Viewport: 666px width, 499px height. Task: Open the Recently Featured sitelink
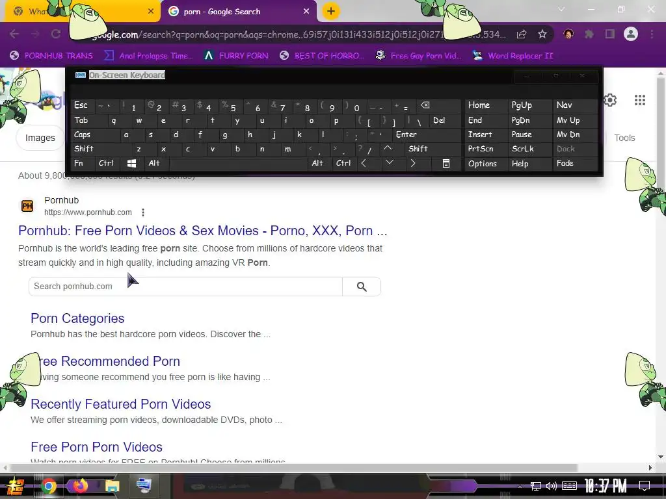point(120,404)
